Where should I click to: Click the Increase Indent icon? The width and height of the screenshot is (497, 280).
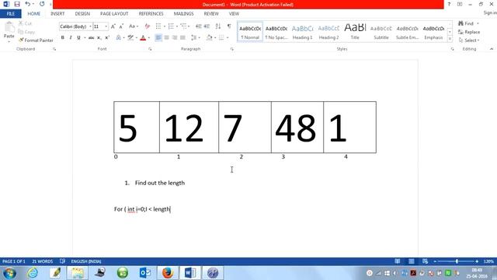207,26
